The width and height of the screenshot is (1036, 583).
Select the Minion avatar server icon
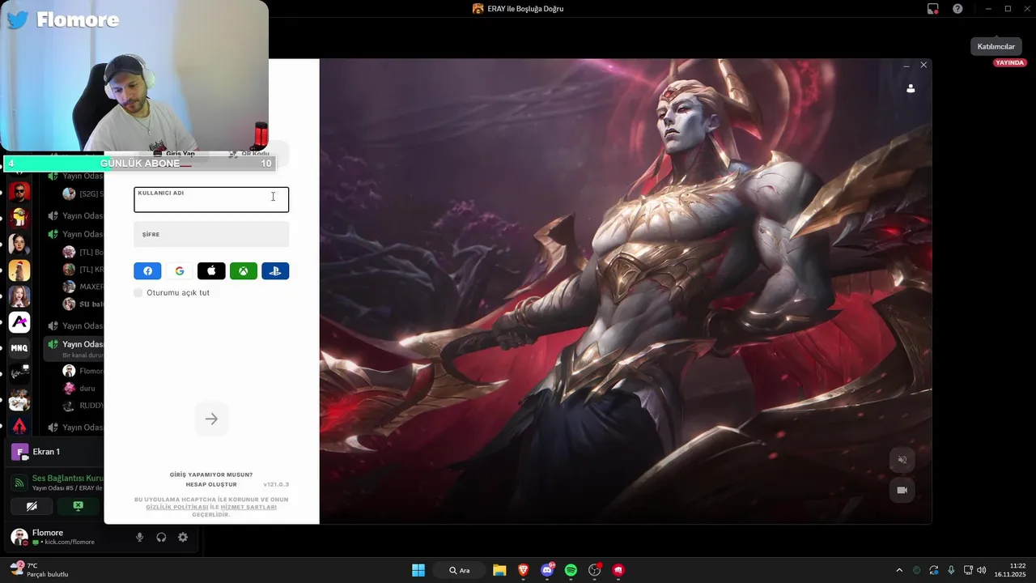click(19, 218)
